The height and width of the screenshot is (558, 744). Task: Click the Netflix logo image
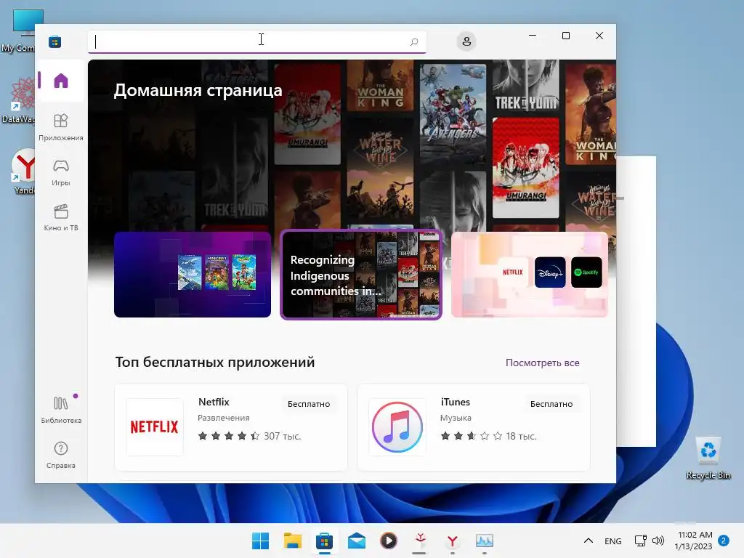(x=155, y=427)
